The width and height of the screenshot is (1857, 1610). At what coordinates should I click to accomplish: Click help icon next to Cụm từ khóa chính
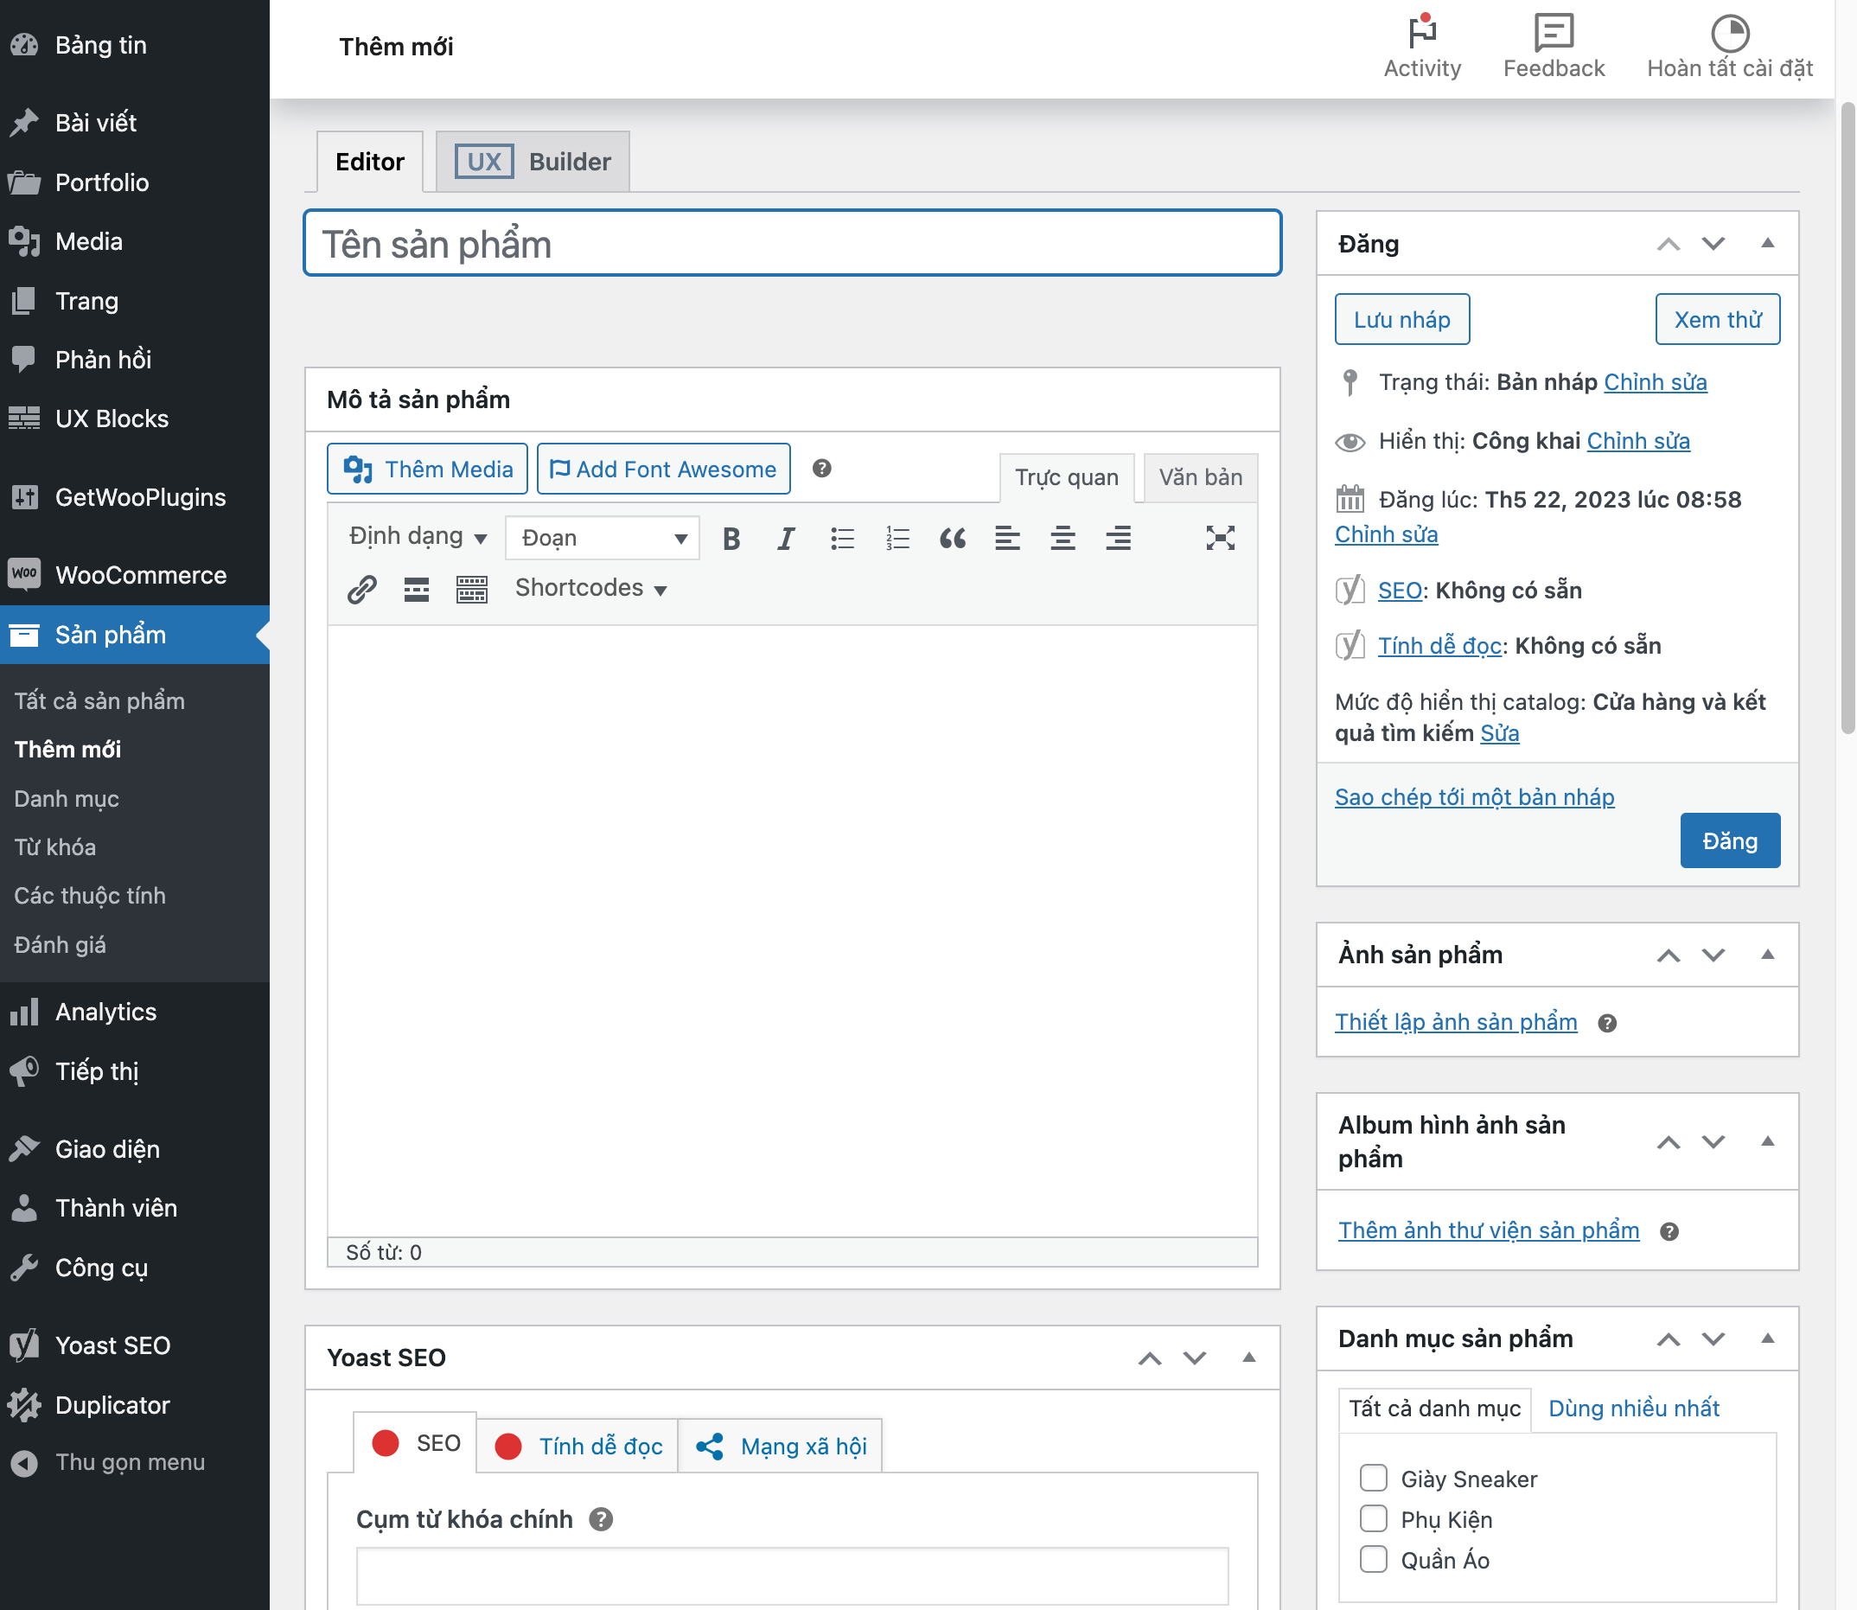point(601,1519)
